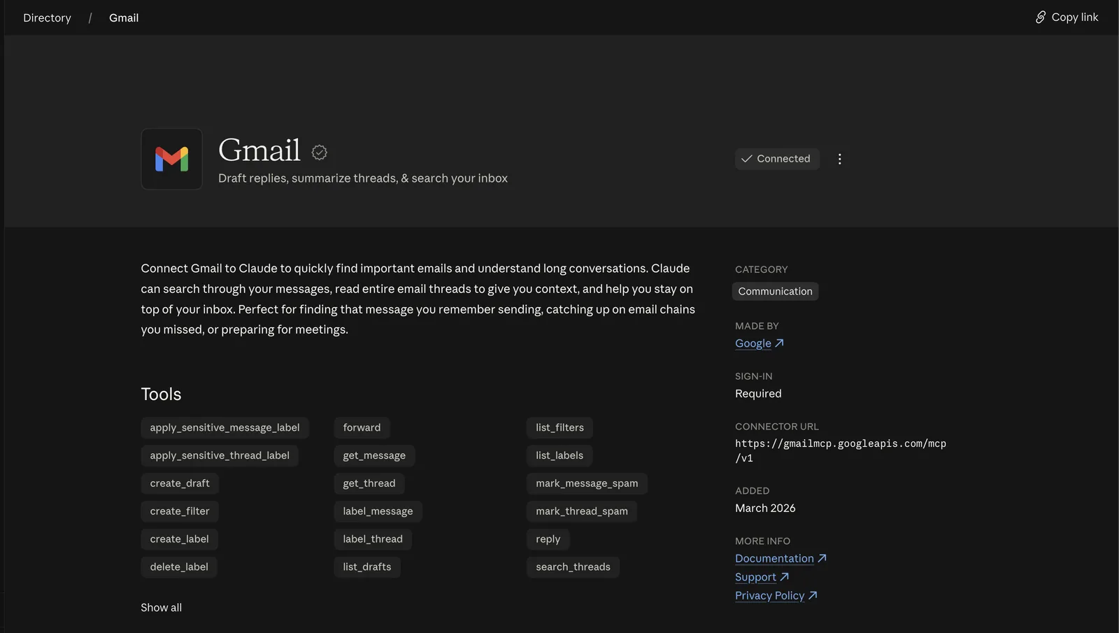Image resolution: width=1119 pixels, height=633 pixels.
Task: Click the arrow icon beside Documentation
Action: click(822, 558)
